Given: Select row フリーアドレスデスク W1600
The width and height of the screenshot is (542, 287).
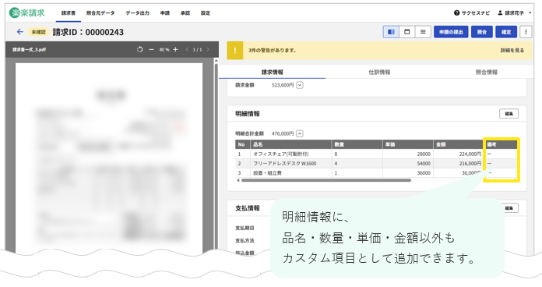Looking at the screenshot, I should point(376,164).
